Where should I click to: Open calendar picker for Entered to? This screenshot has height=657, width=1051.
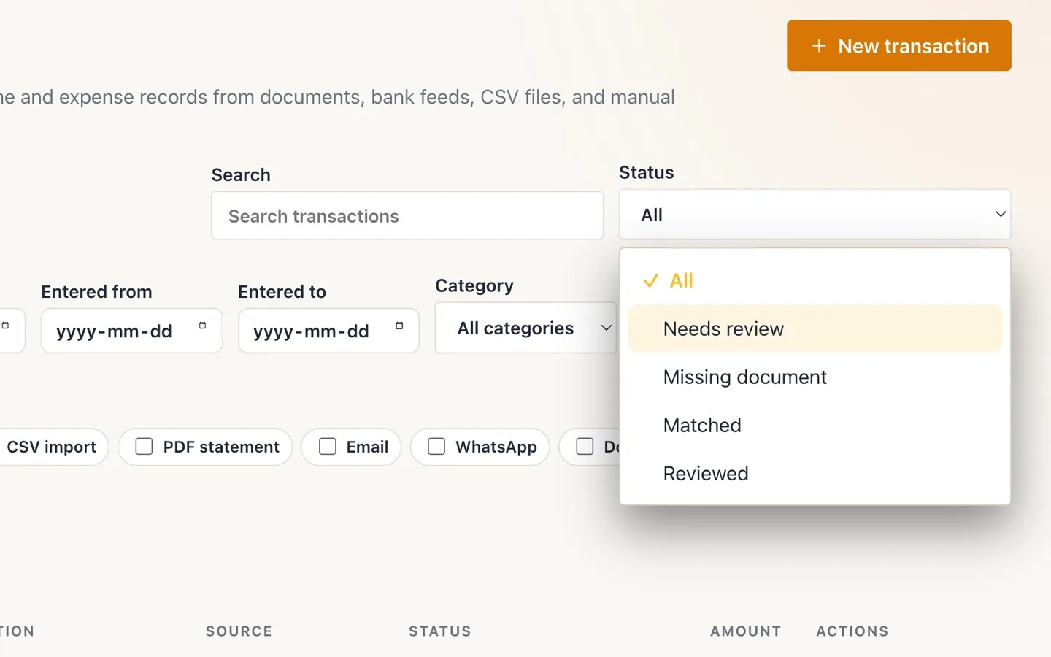399,326
